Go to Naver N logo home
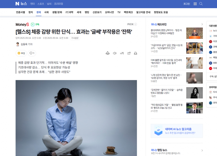Screen dimensions: 217x156 [x=17, y=4]
